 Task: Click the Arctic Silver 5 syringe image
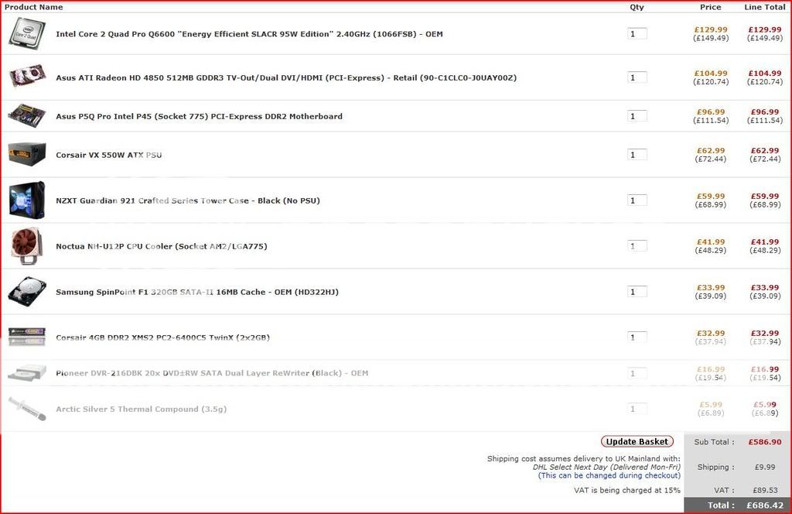[27, 409]
